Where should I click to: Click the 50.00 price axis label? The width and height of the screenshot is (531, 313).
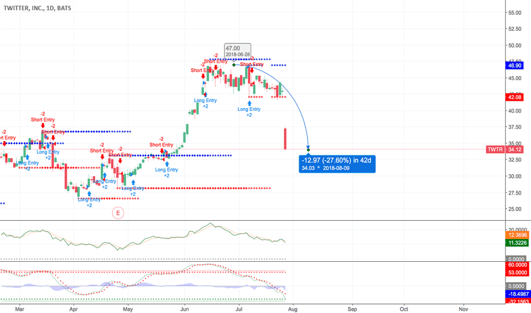[514, 46]
